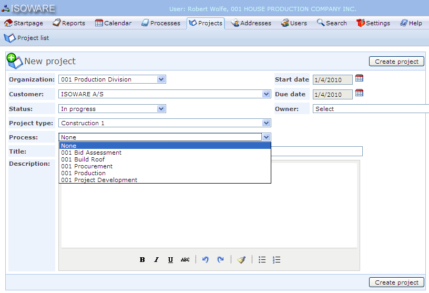Viewport: 429px width, 293px height.
Task: Click the undo arrow in editor
Action: 206,259
